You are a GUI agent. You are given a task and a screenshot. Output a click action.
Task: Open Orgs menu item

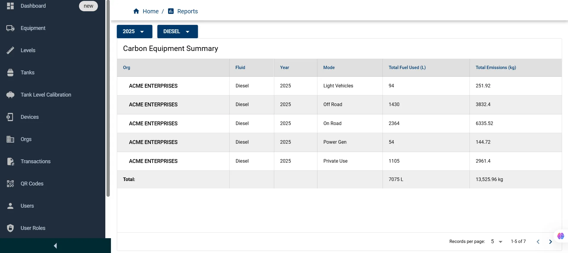pyautogui.click(x=26, y=139)
